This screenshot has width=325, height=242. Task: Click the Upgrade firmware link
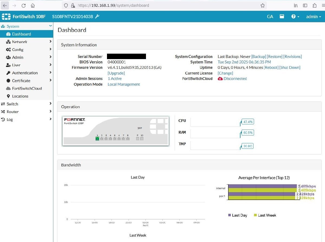pos(116,73)
